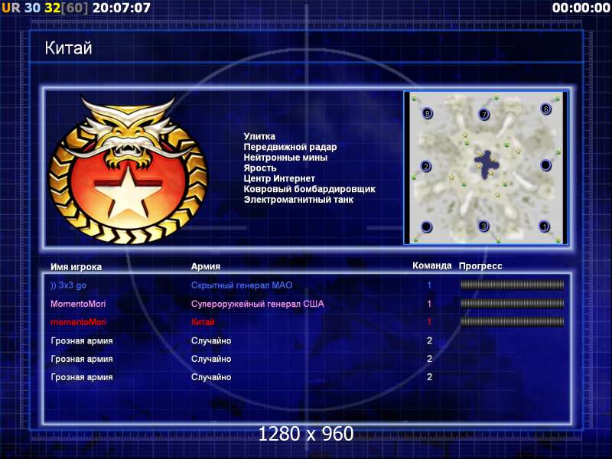The height and width of the screenshot is (459, 612).
Task: Select player )) 3x3 go
Action: click(x=68, y=285)
